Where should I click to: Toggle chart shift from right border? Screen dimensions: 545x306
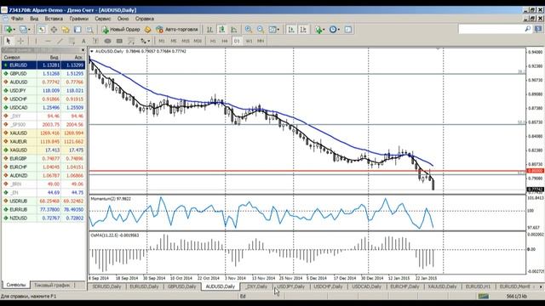pos(303,30)
